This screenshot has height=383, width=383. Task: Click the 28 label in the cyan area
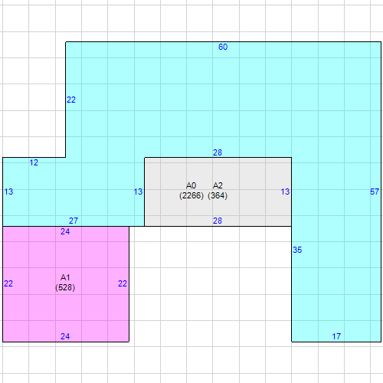point(218,152)
